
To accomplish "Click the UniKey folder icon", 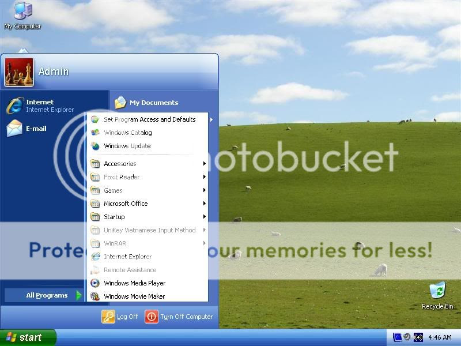I will (95, 230).
